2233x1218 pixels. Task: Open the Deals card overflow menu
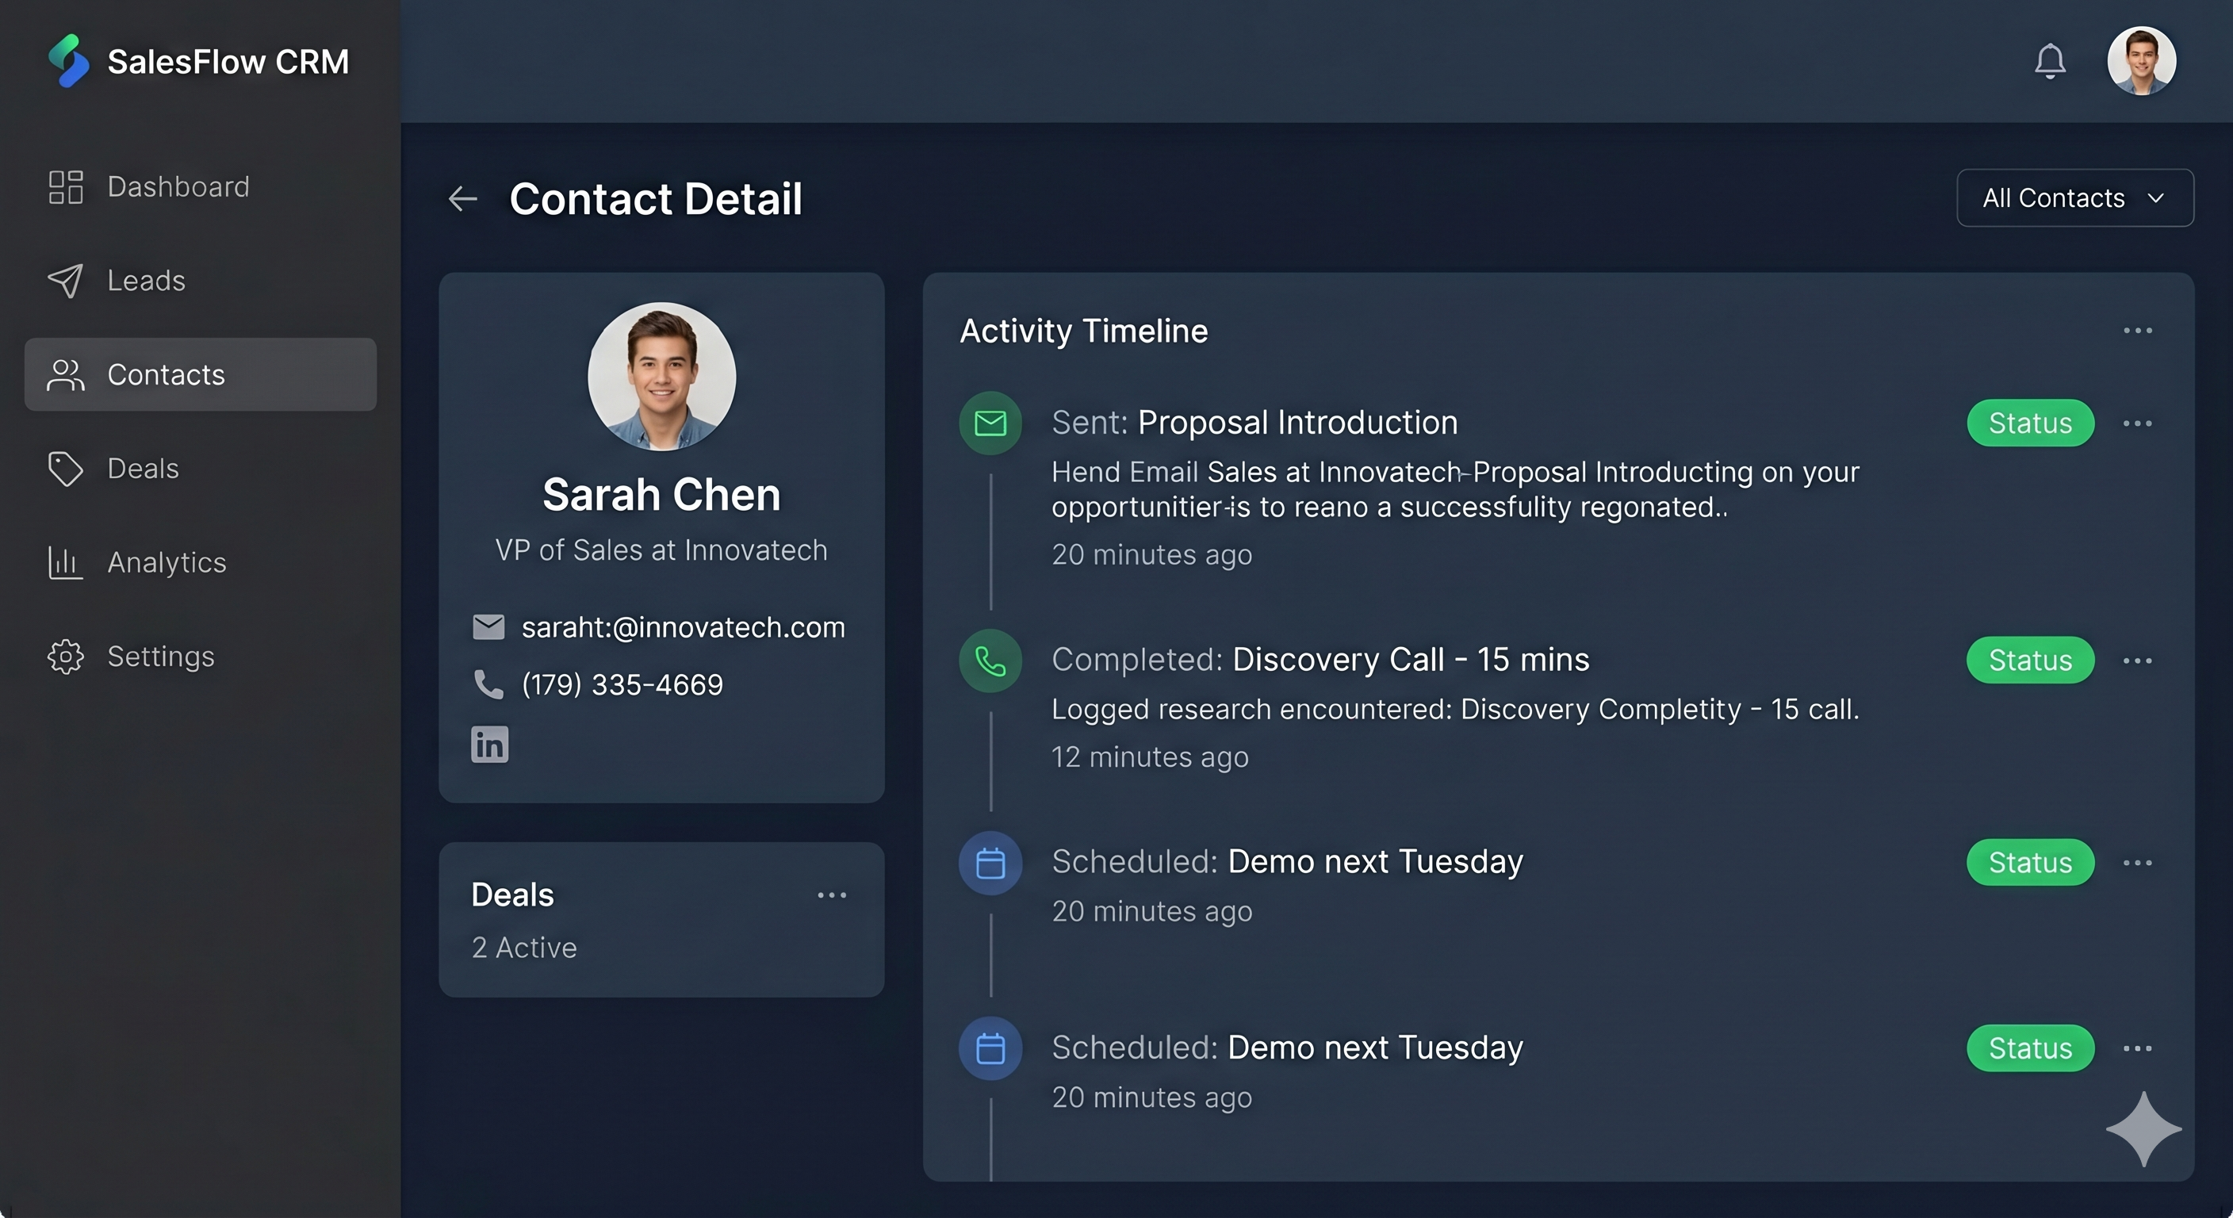[831, 894]
